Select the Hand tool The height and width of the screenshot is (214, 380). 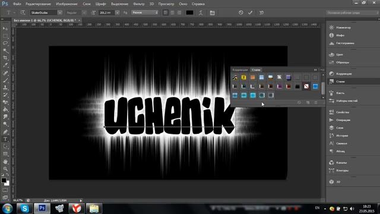coord(5,162)
